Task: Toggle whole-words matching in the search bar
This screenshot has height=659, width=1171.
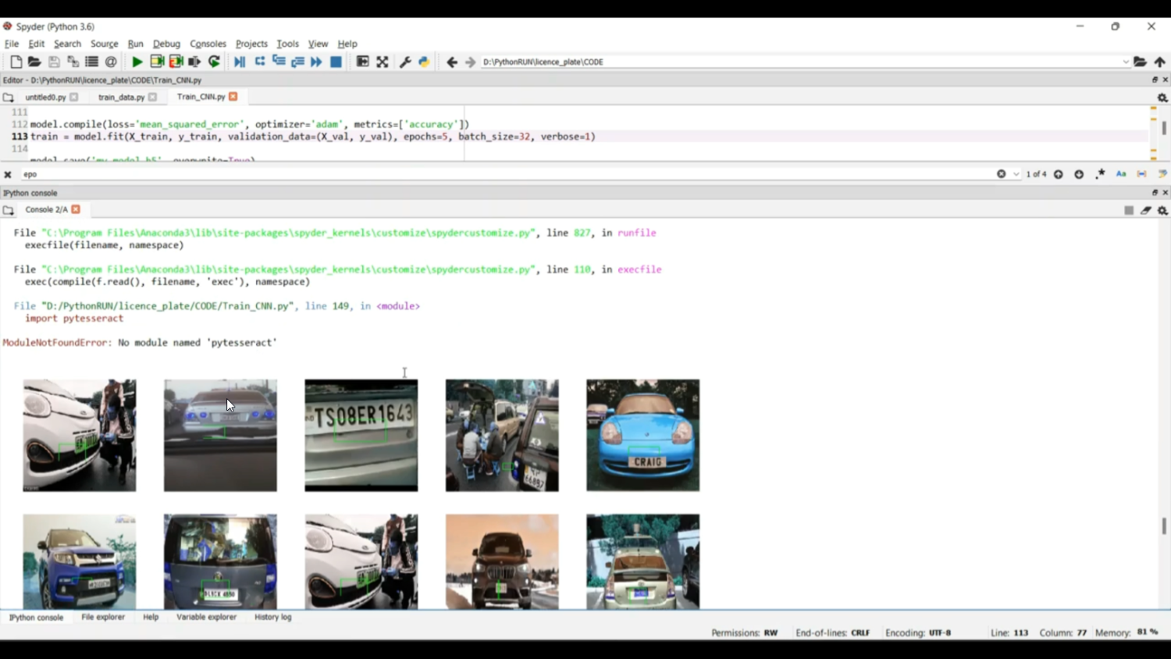Action: 1141,173
